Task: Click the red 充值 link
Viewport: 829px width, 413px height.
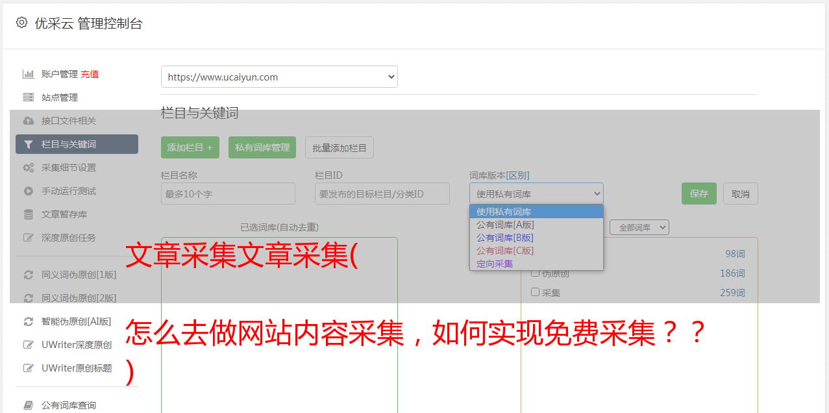Action: [x=90, y=74]
